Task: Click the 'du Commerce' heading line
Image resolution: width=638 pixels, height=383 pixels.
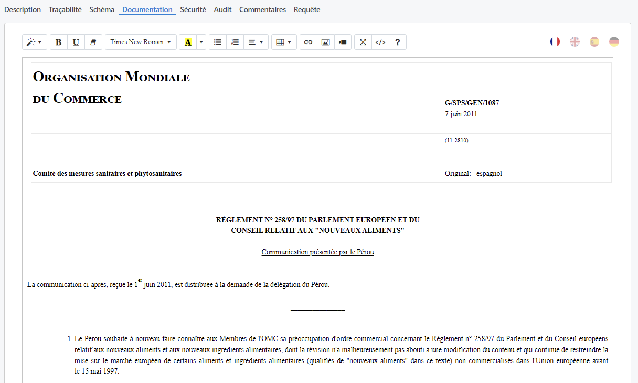Action: coord(78,99)
